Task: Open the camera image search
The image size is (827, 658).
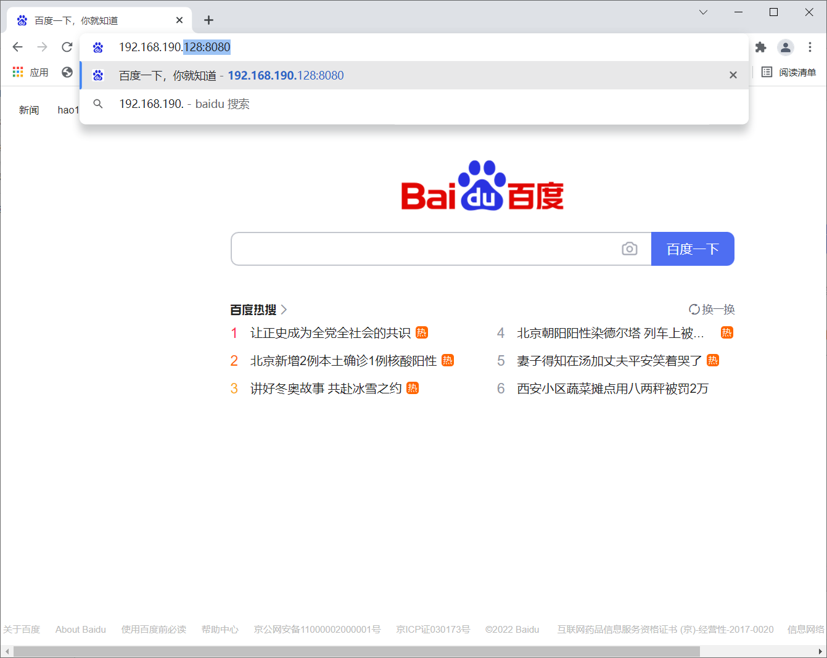Action: click(629, 249)
